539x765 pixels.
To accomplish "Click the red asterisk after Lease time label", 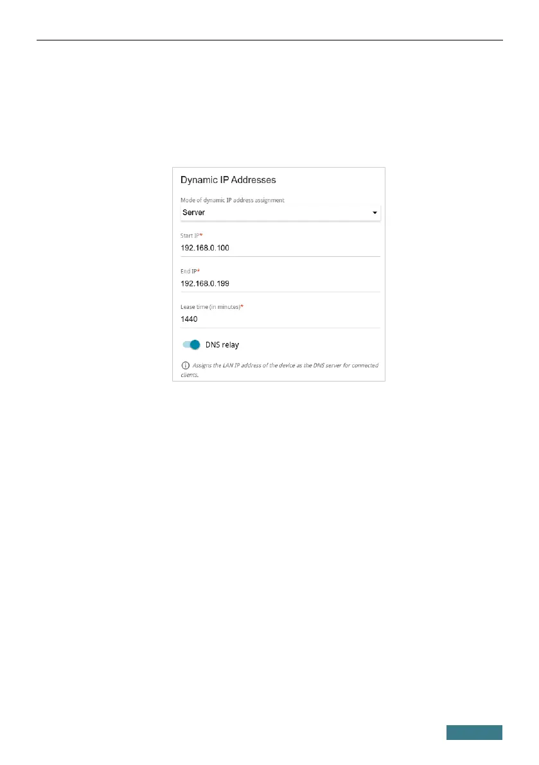I will 242,307.
